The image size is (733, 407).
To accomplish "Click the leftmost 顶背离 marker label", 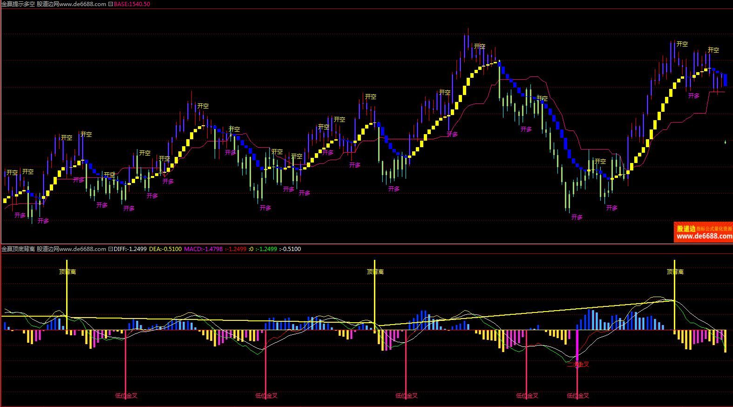I will (68, 272).
